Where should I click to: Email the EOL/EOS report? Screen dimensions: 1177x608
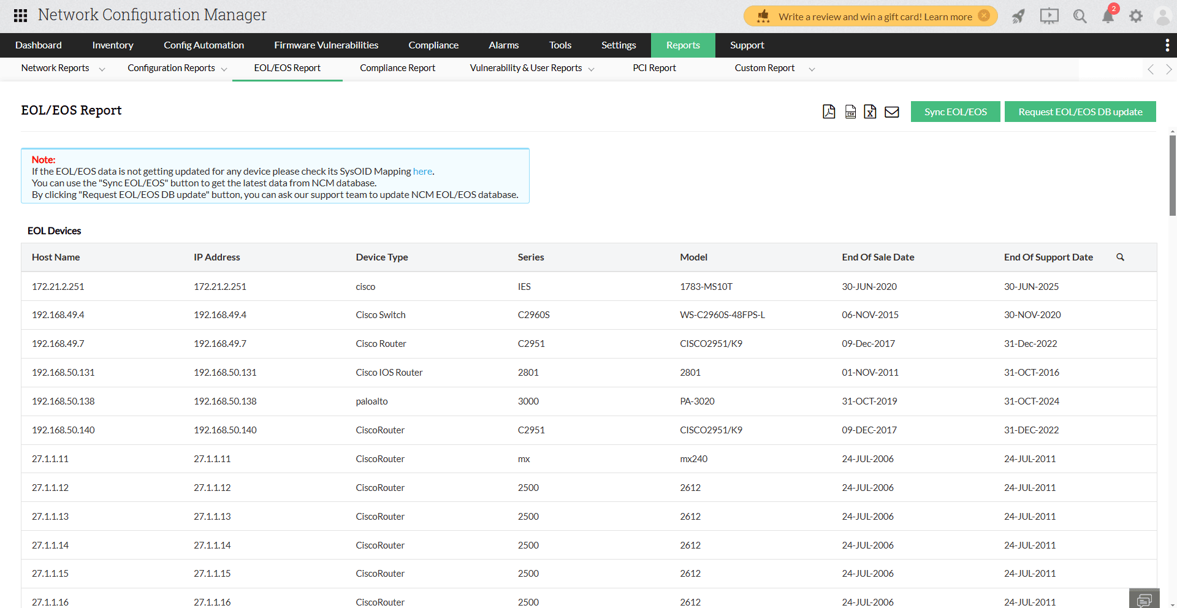tap(891, 112)
